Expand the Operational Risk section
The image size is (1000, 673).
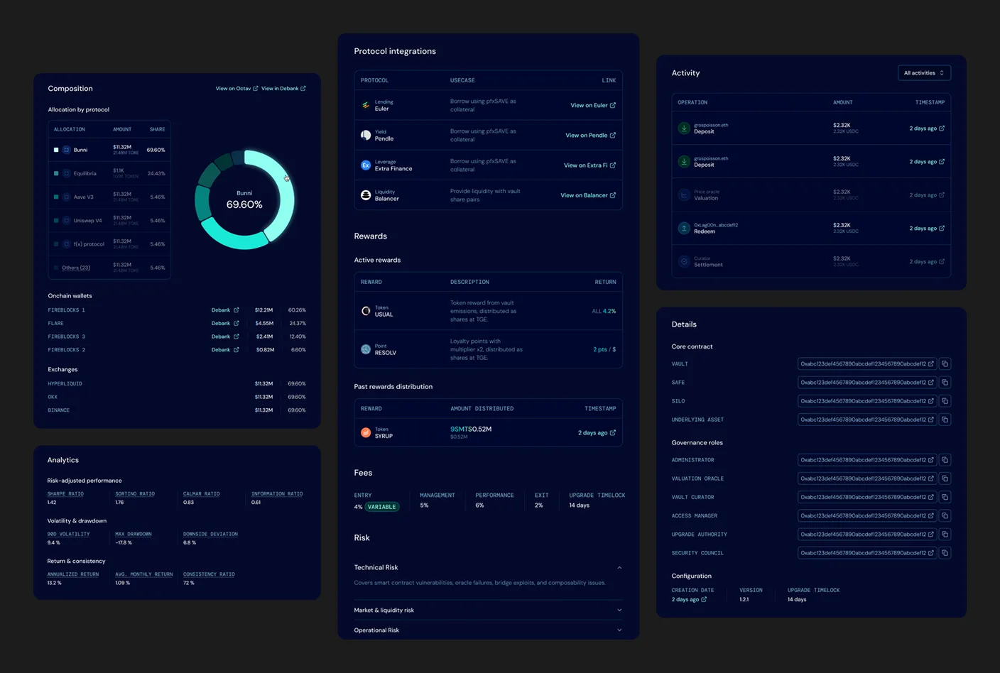click(x=619, y=630)
